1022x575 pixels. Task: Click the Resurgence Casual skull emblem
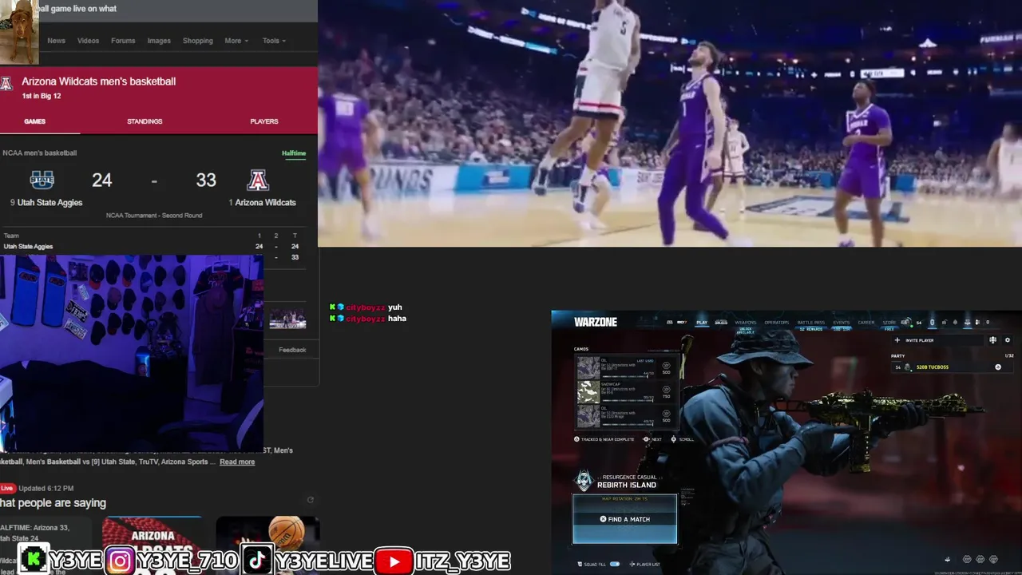coord(584,481)
